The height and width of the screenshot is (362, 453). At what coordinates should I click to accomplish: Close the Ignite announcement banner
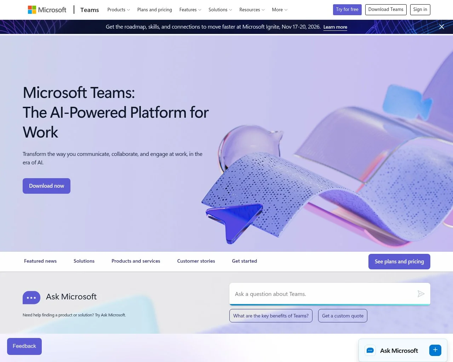click(x=442, y=27)
